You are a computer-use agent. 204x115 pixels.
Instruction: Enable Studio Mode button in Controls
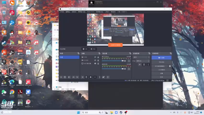tap(161, 70)
